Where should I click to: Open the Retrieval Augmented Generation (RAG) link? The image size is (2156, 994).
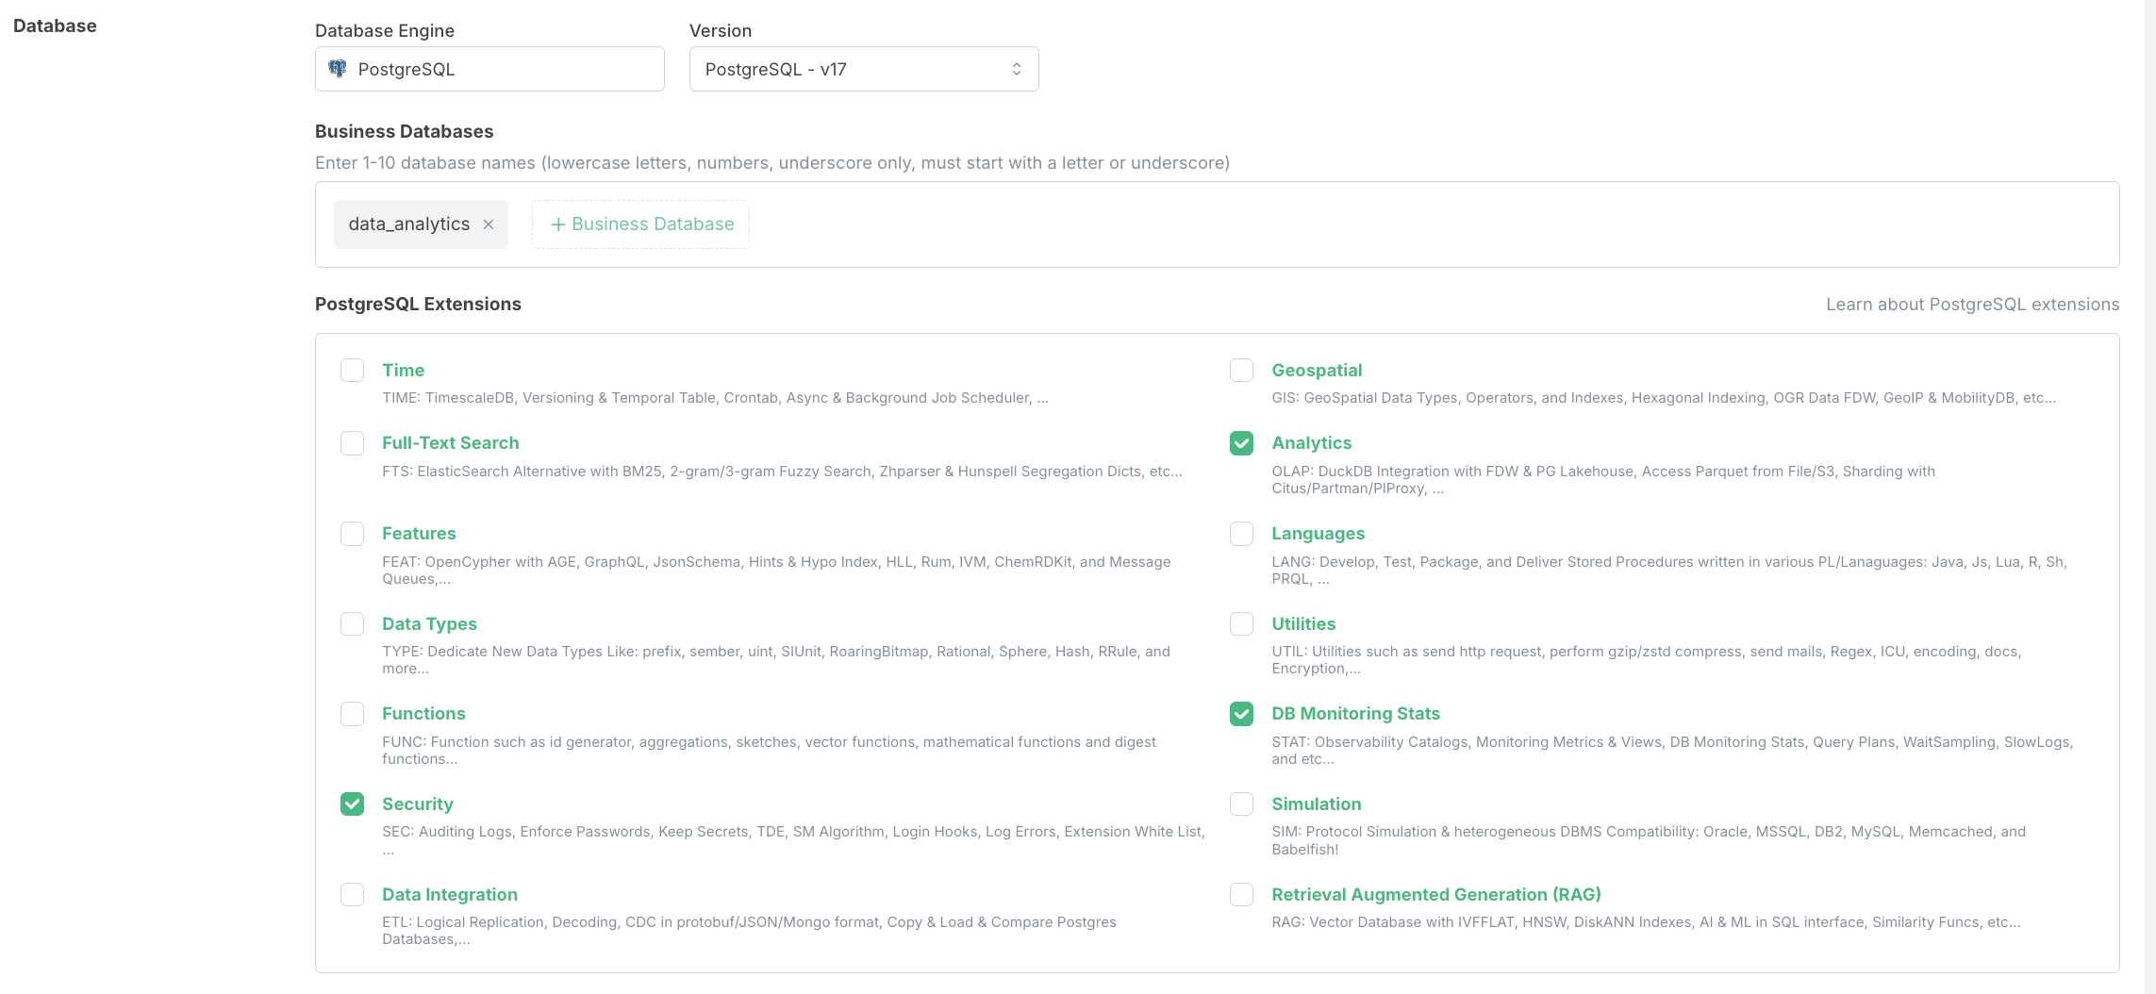point(1436,894)
